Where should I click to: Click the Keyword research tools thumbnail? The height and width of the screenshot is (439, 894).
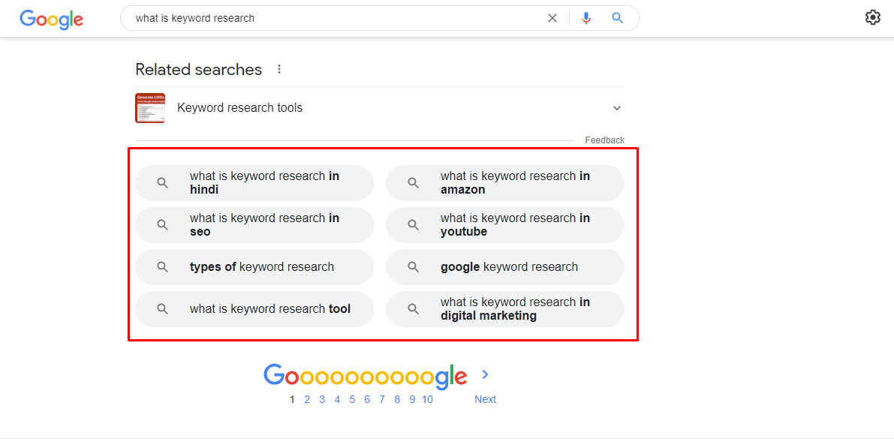pyautogui.click(x=150, y=108)
